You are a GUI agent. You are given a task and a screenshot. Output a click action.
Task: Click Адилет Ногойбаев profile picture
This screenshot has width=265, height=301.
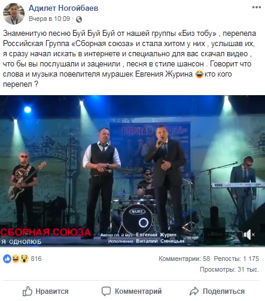[x=14, y=14]
